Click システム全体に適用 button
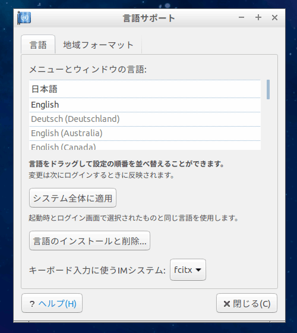The image size is (297, 333). [x=72, y=198]
